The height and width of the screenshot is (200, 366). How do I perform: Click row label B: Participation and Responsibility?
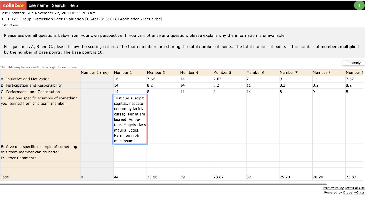pos(40,85)
